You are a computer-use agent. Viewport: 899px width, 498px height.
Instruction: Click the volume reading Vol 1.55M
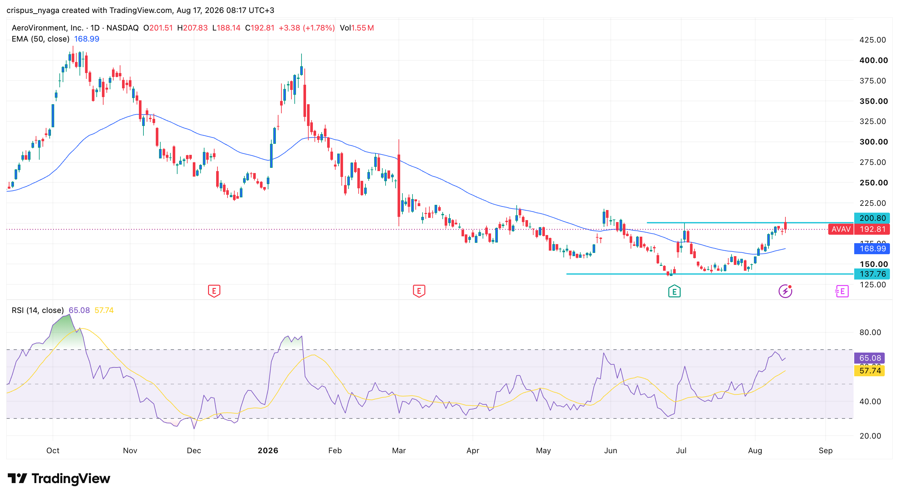coord(357,28)
